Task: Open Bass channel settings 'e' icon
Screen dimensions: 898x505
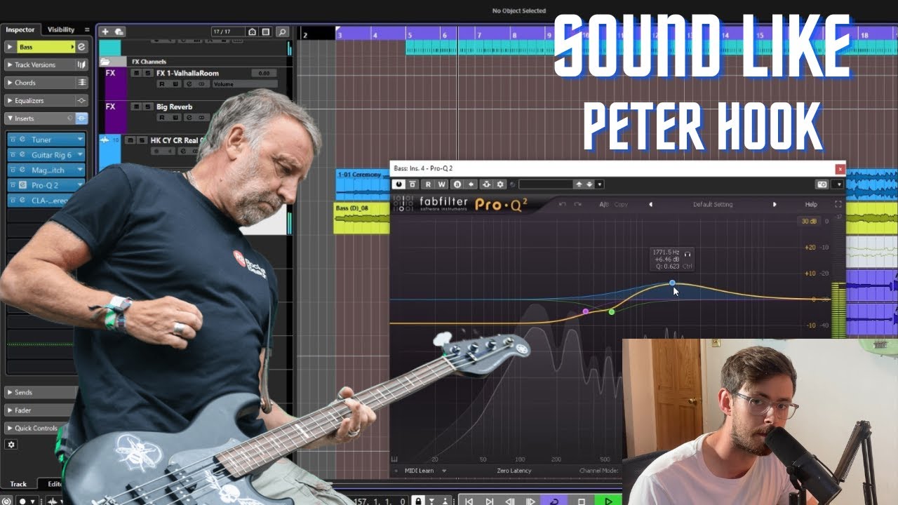Action: coord(81,47)
